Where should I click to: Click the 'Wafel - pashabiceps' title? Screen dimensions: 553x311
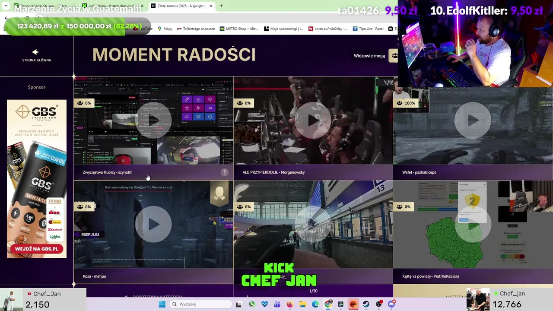click(419, 172)
